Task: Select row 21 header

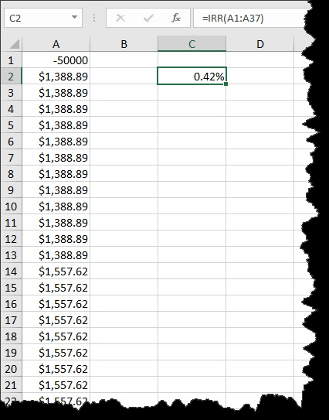Action: [x=11, y=385]
